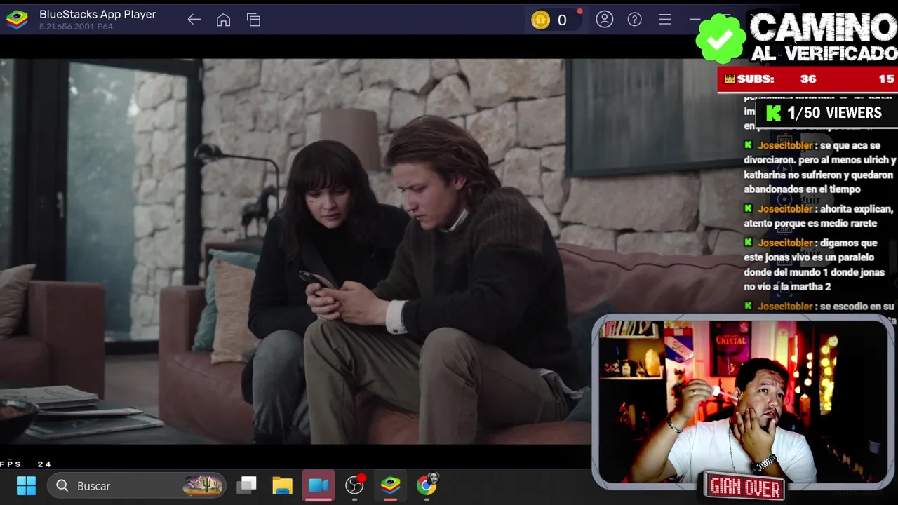Click the BlueStacks App Player title
This screenshot has width=898, height=505.
[98, 14]
